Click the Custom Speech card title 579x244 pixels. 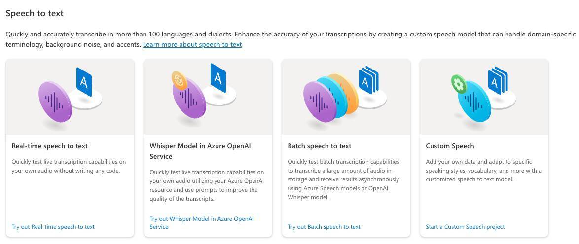click(x=450, y=146)
